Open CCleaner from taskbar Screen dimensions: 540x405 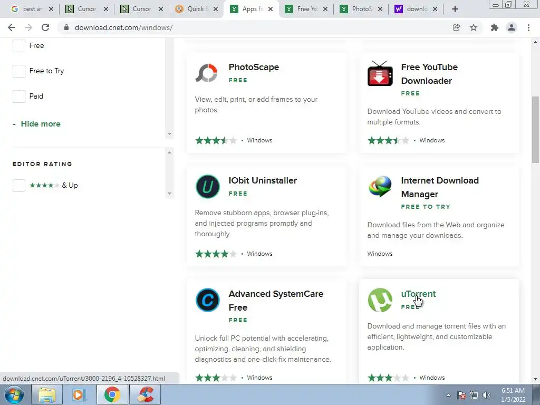tap(146, 394)
